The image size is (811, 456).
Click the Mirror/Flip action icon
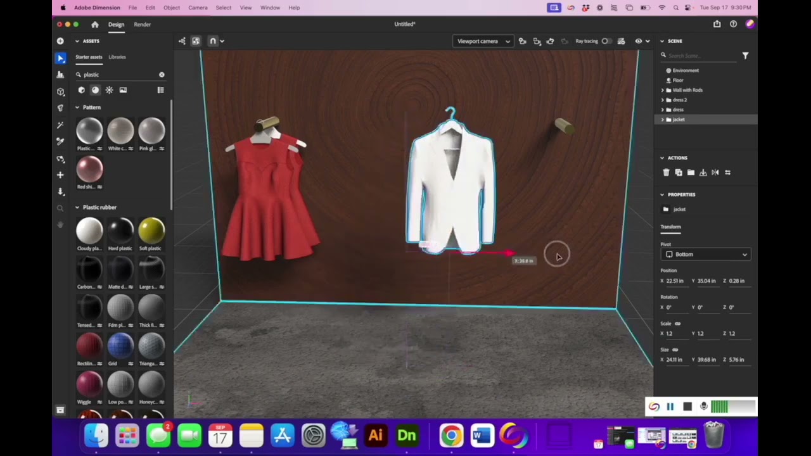tap(715, 172)
